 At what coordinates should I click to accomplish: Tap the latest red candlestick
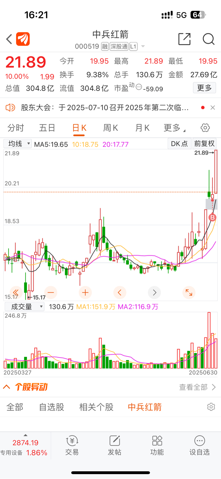pos(216,172)
